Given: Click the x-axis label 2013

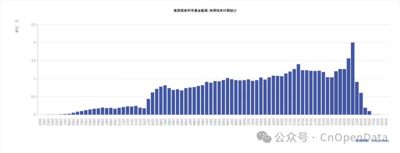Looking at the screenshot, I should tap(299, 121).
